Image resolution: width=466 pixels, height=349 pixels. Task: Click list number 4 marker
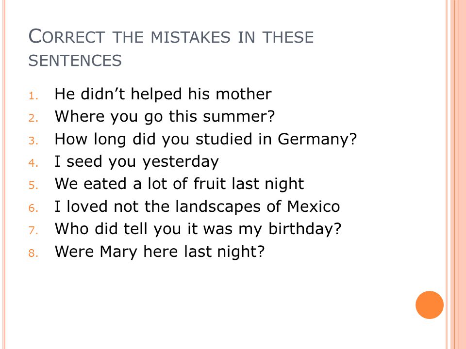(x=33, y=163)
